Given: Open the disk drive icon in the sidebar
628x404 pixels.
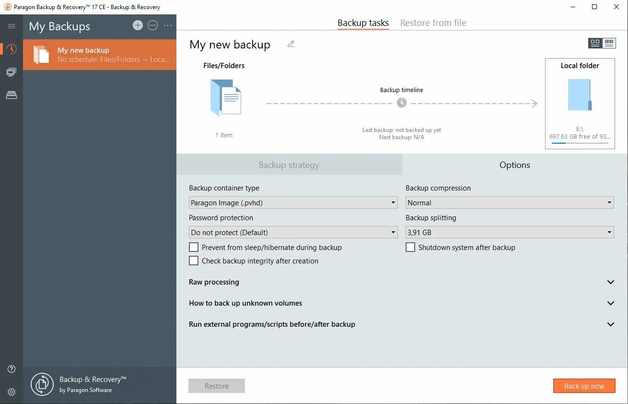Looking at the screenshot, I should (12, 95).
